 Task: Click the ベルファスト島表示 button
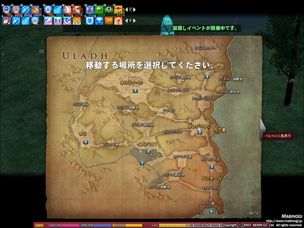click(x=278, y=136)
